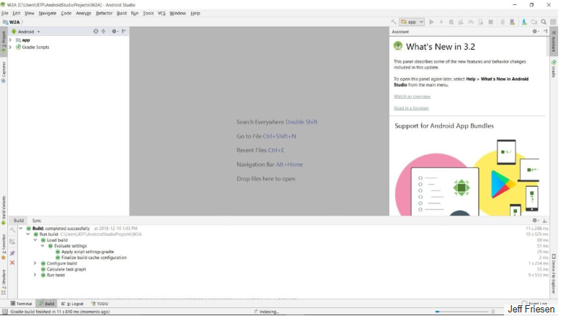Open the Refactor menu

(104, 13)
